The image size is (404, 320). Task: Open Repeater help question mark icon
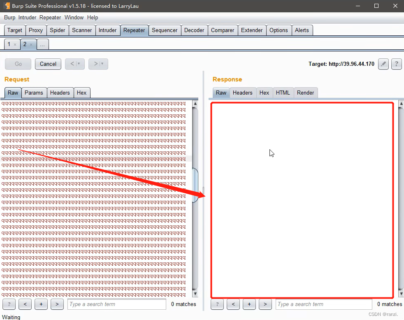(397, 64)
